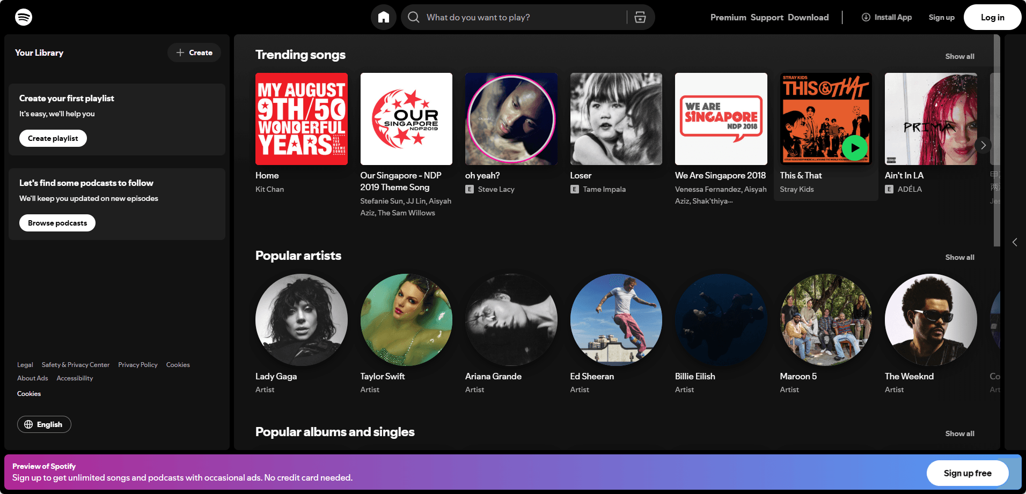The width and height of the screenshot is (1026, 494).
Task: Open the Accessibility link
Action: (75, 378)
